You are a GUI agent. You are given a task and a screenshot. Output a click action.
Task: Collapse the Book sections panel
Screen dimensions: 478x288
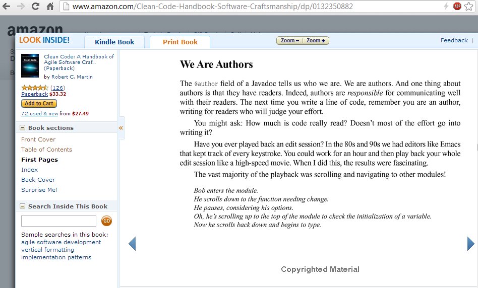[x=23, y=128]
